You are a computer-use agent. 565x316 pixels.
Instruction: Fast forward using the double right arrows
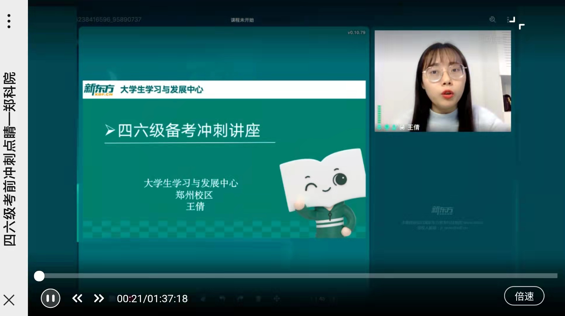(x=99, y=298)
